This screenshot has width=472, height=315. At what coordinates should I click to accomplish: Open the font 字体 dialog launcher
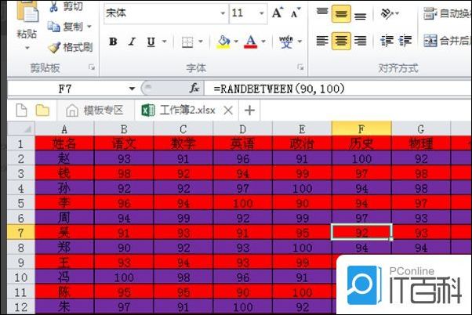pos(300,67)
